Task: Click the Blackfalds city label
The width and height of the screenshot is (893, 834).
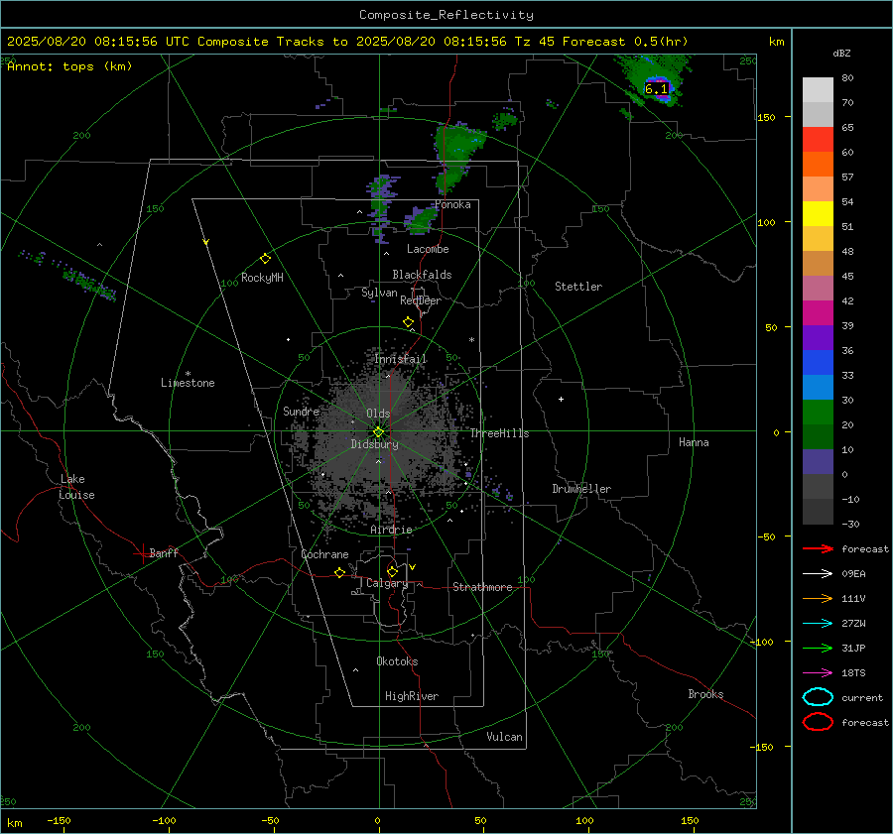Action: tap(422, 275)
